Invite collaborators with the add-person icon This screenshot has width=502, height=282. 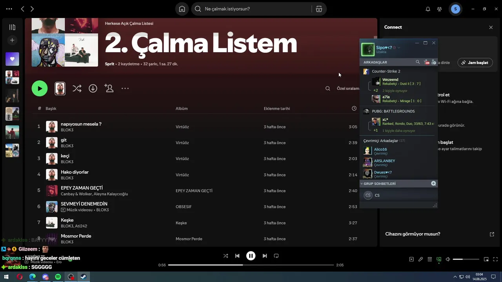(x=109, y=89)
